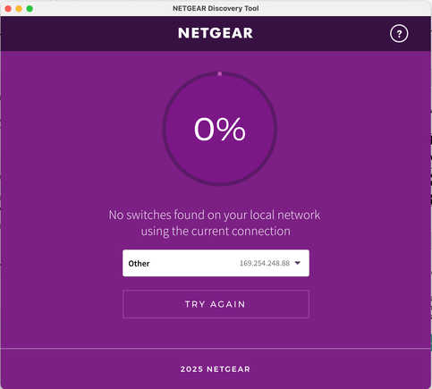Close the Discovery Tool with red button
Image resolution: width=432 pixels, height=389 pixels.
point(8,9)
